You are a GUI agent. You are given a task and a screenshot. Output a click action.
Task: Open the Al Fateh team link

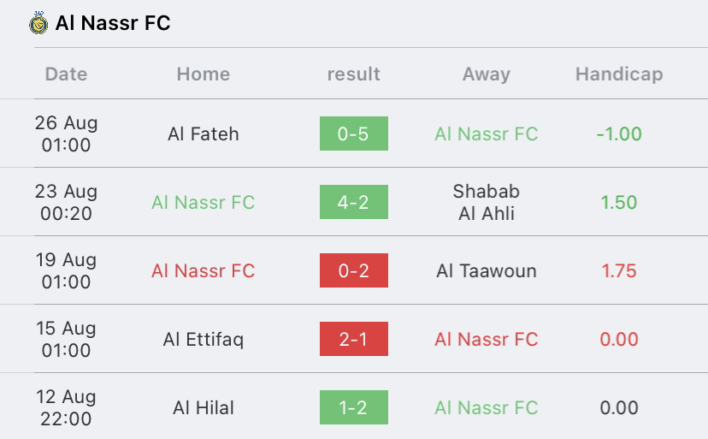pyautogui.click(x=204, y=133)
